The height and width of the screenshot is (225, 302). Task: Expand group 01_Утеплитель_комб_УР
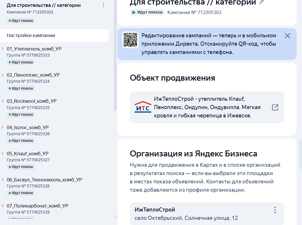click(3, 49)
